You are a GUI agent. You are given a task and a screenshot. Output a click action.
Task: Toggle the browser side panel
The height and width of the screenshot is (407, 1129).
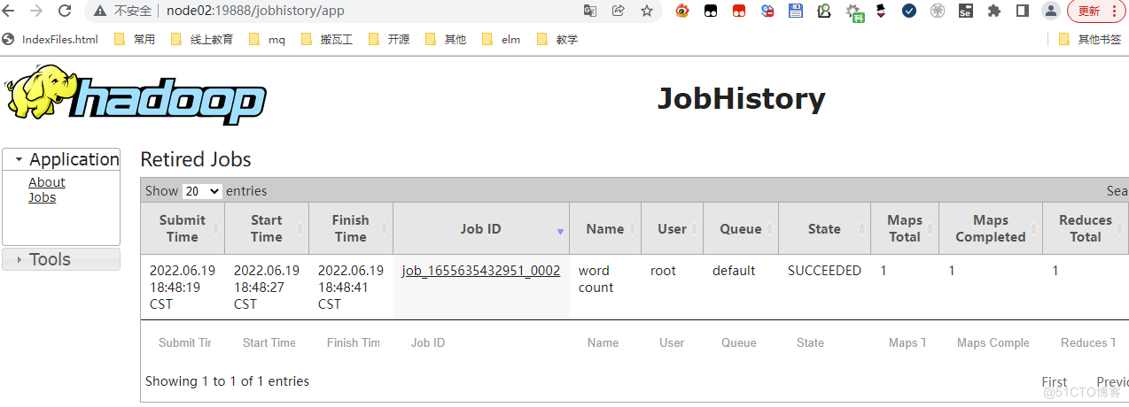(x=1023, y=12)
